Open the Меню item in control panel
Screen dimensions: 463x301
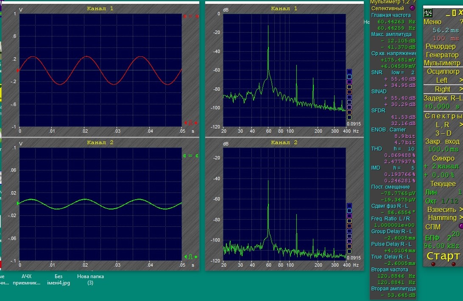432,22
